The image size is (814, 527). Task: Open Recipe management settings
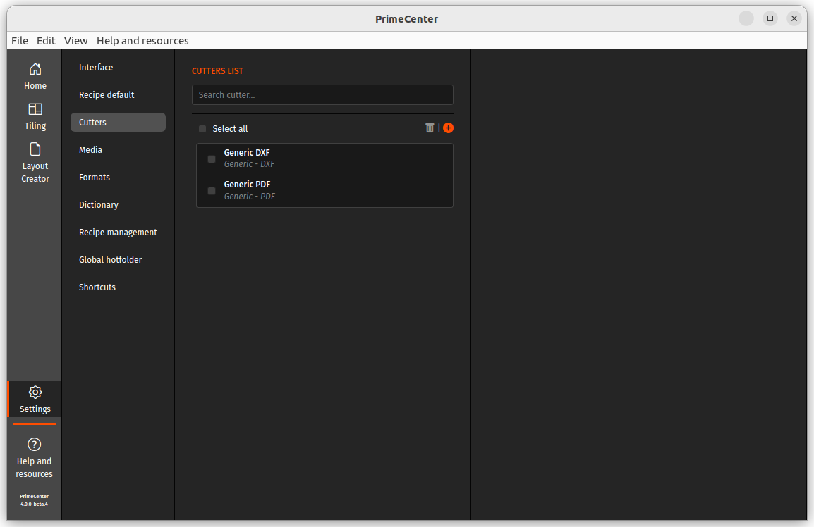click(x=118, y=232)
